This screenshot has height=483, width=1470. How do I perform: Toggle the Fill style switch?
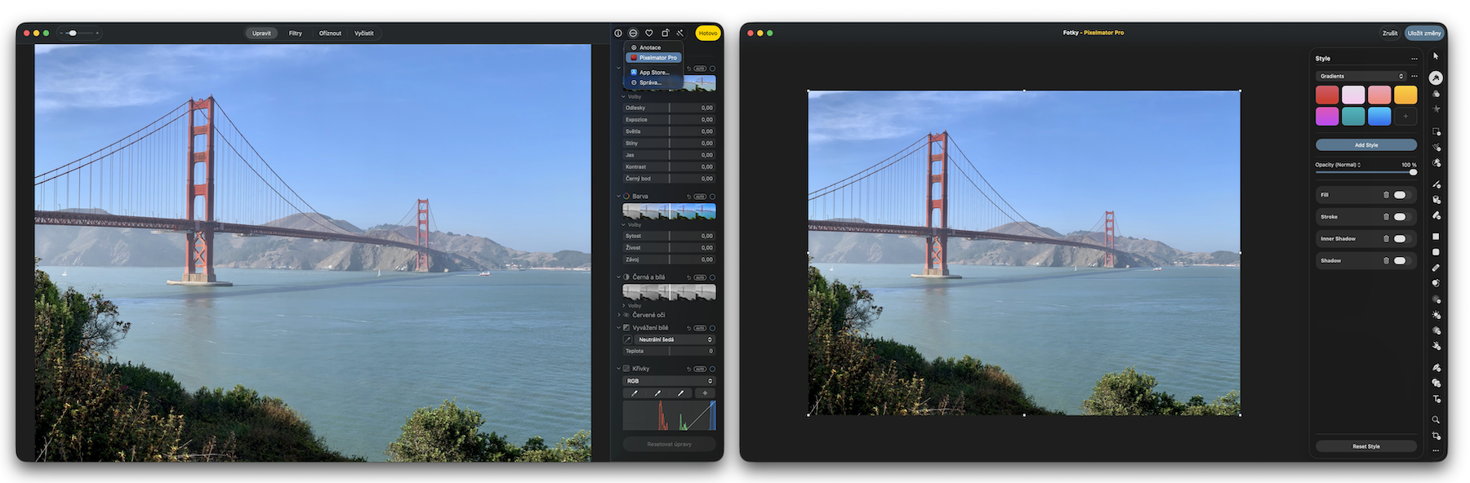[x=1400, y=195]
